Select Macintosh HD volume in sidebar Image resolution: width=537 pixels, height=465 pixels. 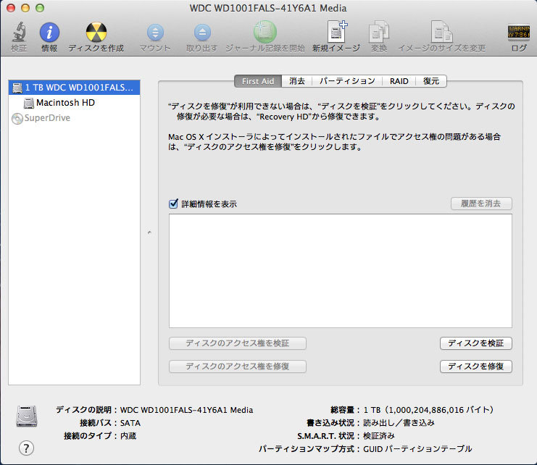65,103
